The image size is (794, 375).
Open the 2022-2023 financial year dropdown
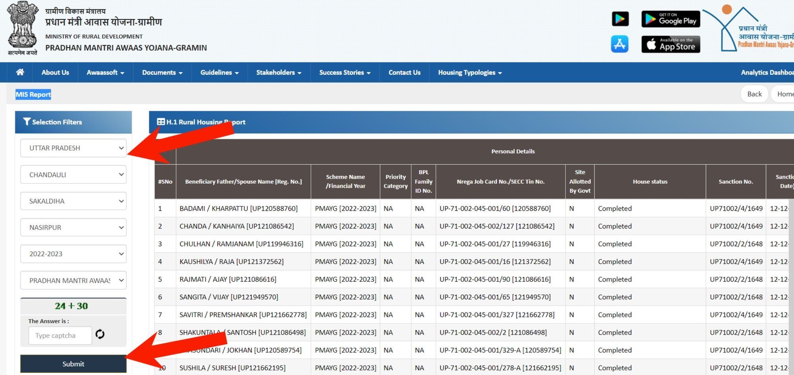pos(73,254)
